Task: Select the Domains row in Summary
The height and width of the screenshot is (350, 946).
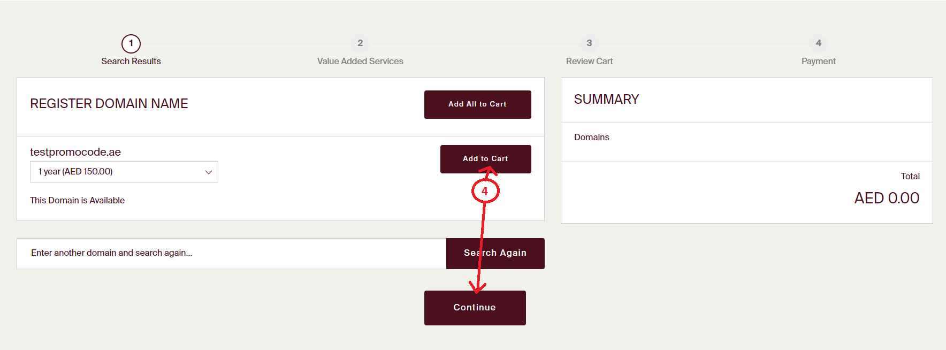Action: (x=591, y=137)
